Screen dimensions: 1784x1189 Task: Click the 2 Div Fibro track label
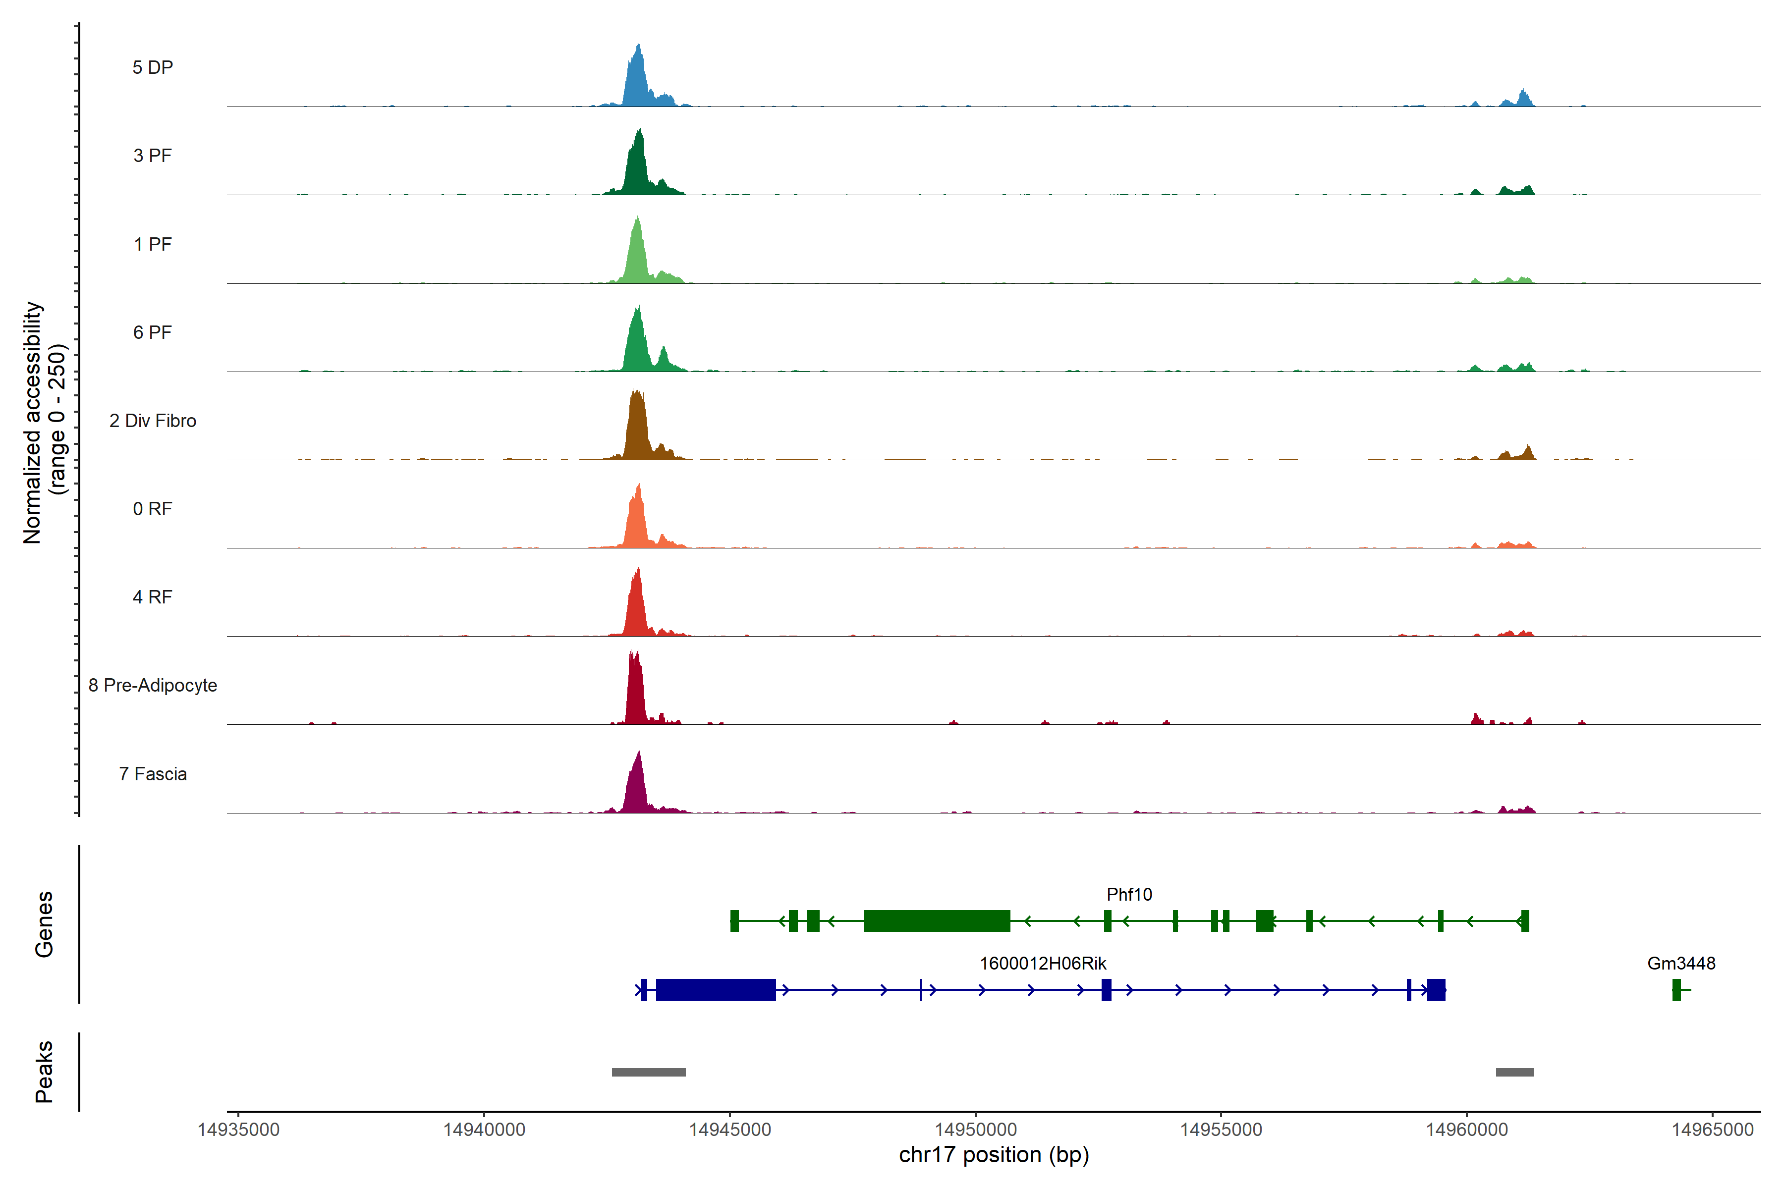[x=153, y=421]
